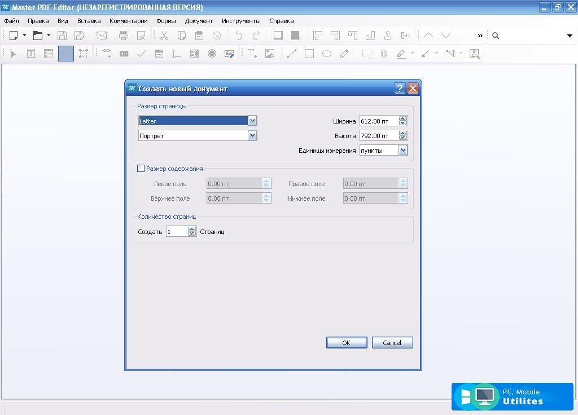The width and height of the screenshot is (578, 415).
Task: Click the Send by email envelope icon
Action: click(x=102, y=36)
